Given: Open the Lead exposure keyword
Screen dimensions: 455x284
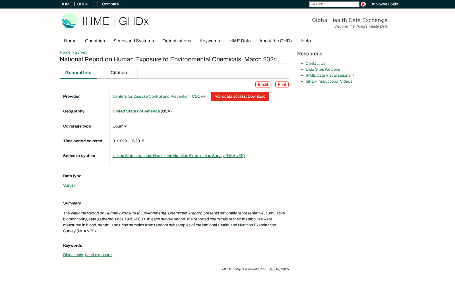Looking at the screenshot, I should [98, 255].
